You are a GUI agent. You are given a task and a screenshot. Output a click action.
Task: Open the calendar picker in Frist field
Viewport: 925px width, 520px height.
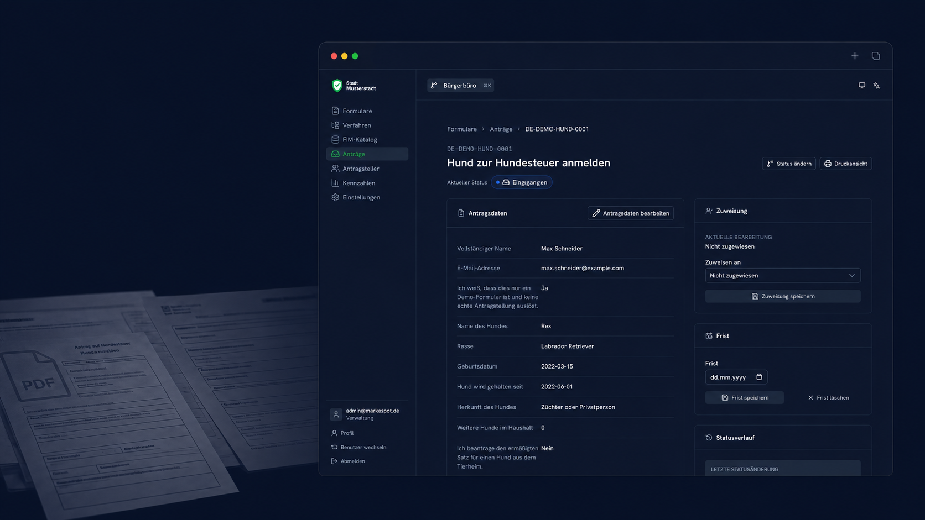coord(759,377)
